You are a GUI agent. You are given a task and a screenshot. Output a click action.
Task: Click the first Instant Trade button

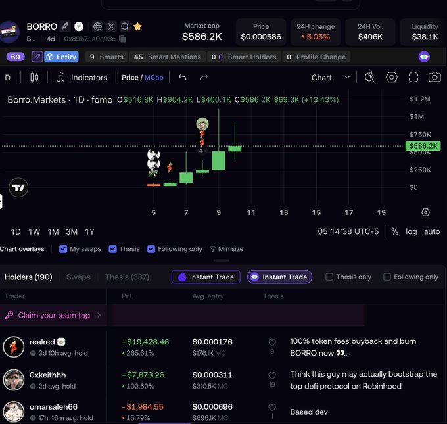[x=206, y=277]
